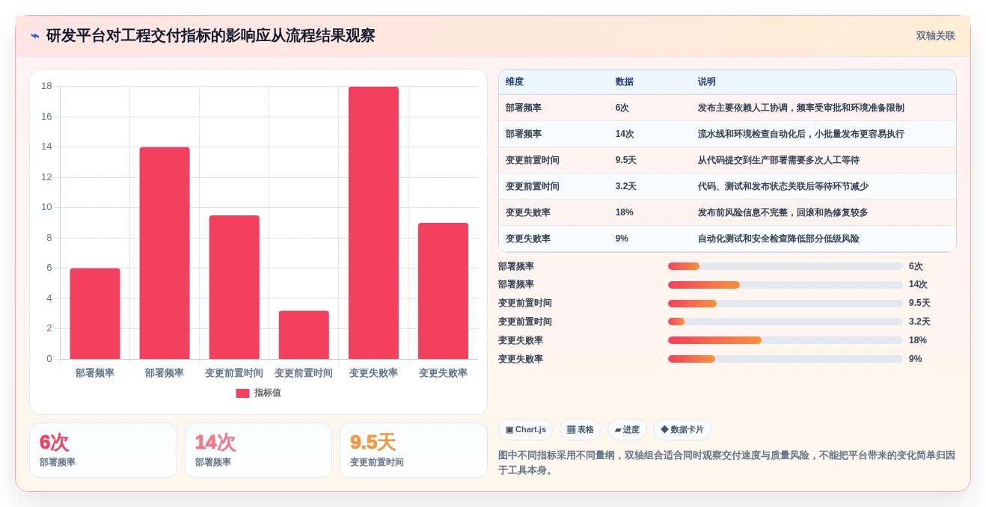Click the 双轴关联 badge in header

click(x=935, y=36)
